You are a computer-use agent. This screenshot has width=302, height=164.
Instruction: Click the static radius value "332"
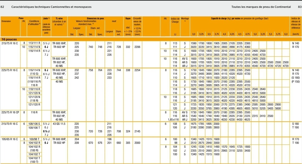tap(128, 47)
